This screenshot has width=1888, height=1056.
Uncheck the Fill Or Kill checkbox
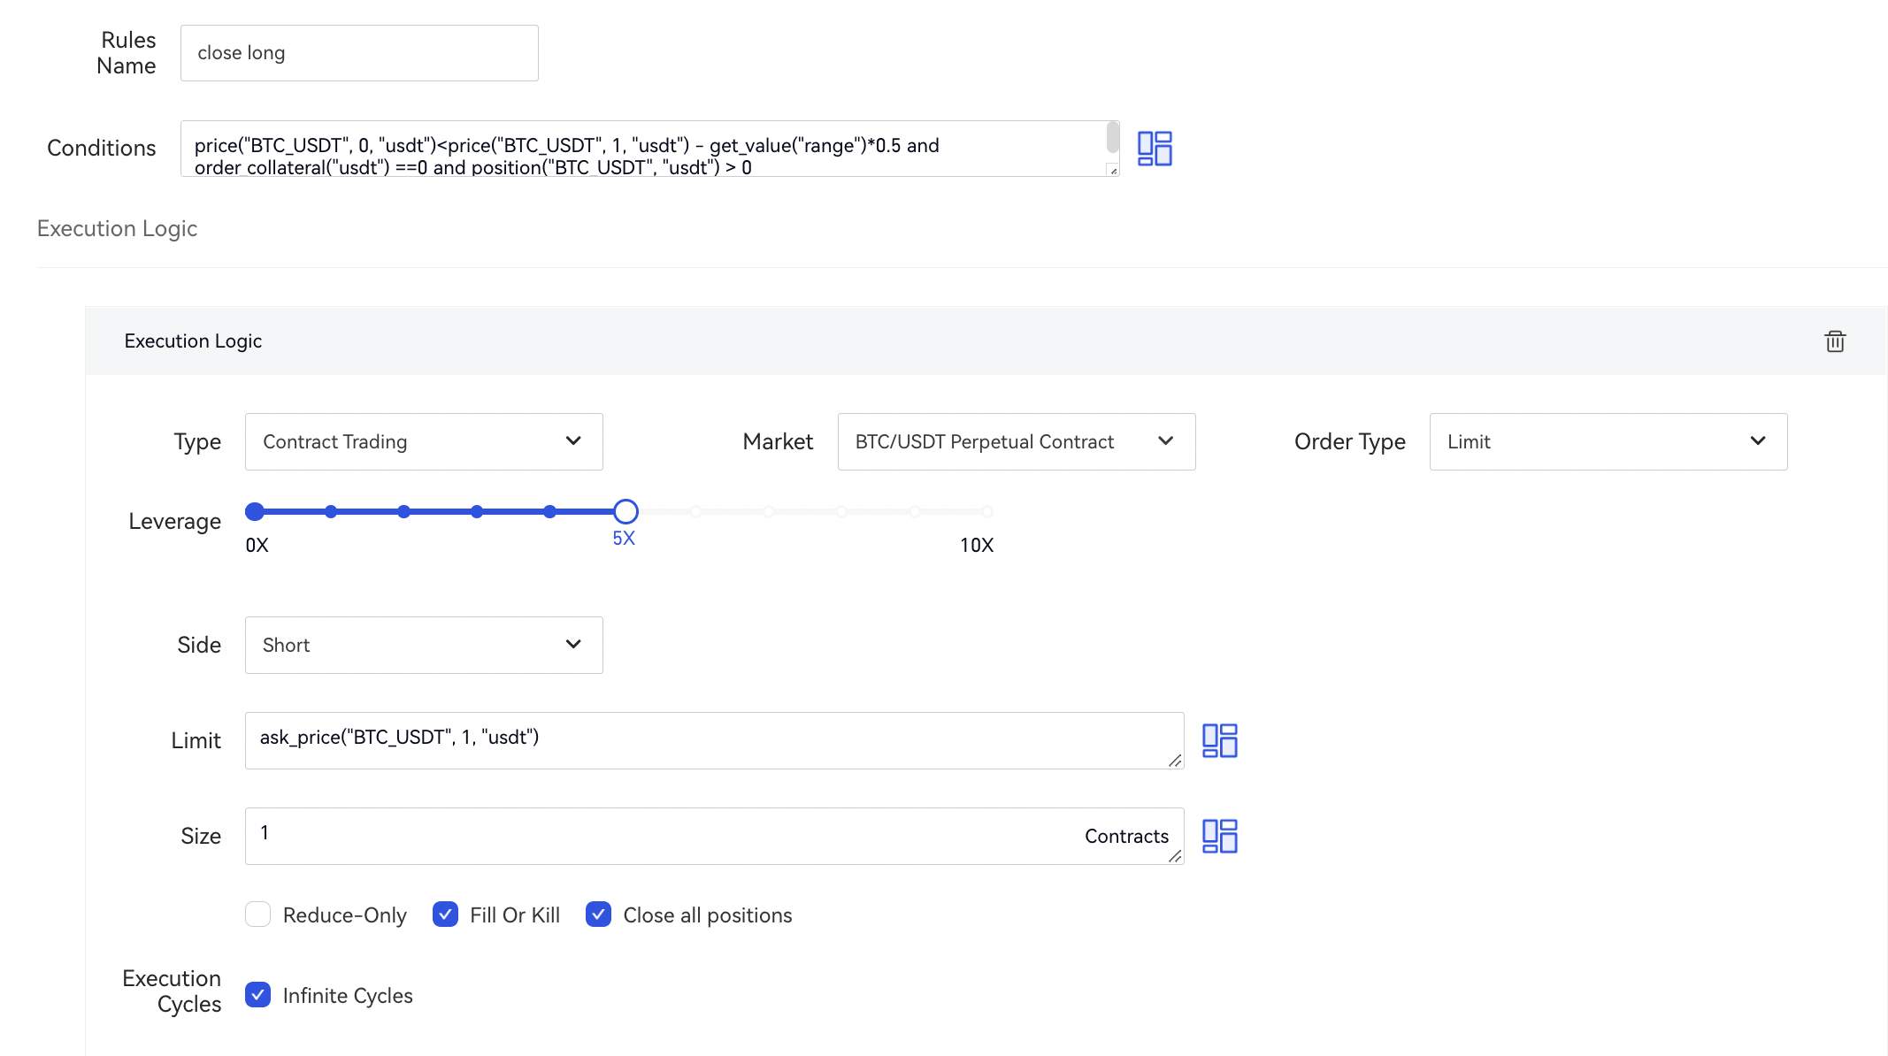(445, 914)
